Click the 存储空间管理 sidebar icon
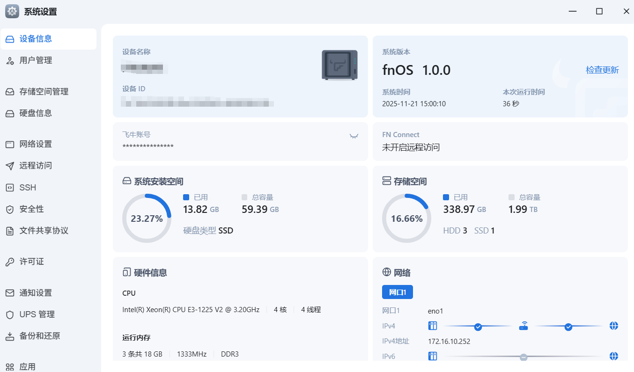 [10, 92]
